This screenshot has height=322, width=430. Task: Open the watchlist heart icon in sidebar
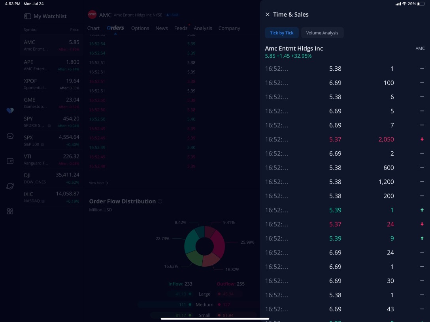(10, 111)
